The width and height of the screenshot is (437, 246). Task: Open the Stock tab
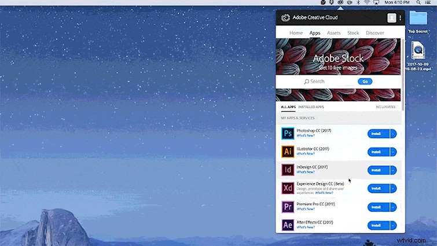(353, 33)
